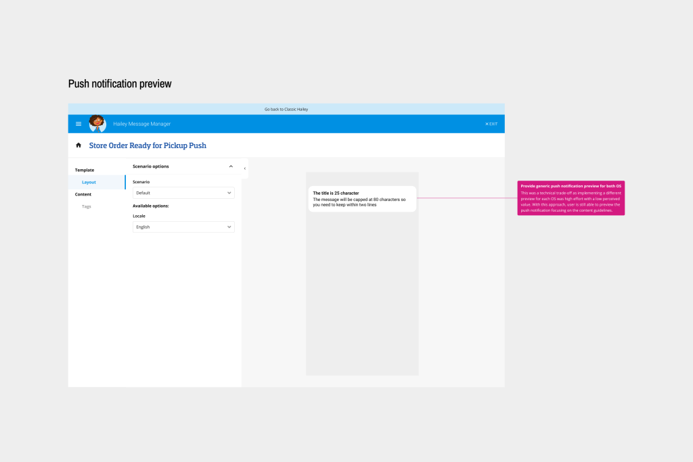Image resolution: width=693 pixels, height=462 pixels.
Task: Click the EXIT button in header
Action: click(x=491, y=124)
